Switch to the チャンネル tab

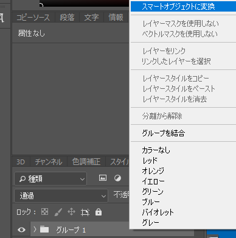(49, 162)
